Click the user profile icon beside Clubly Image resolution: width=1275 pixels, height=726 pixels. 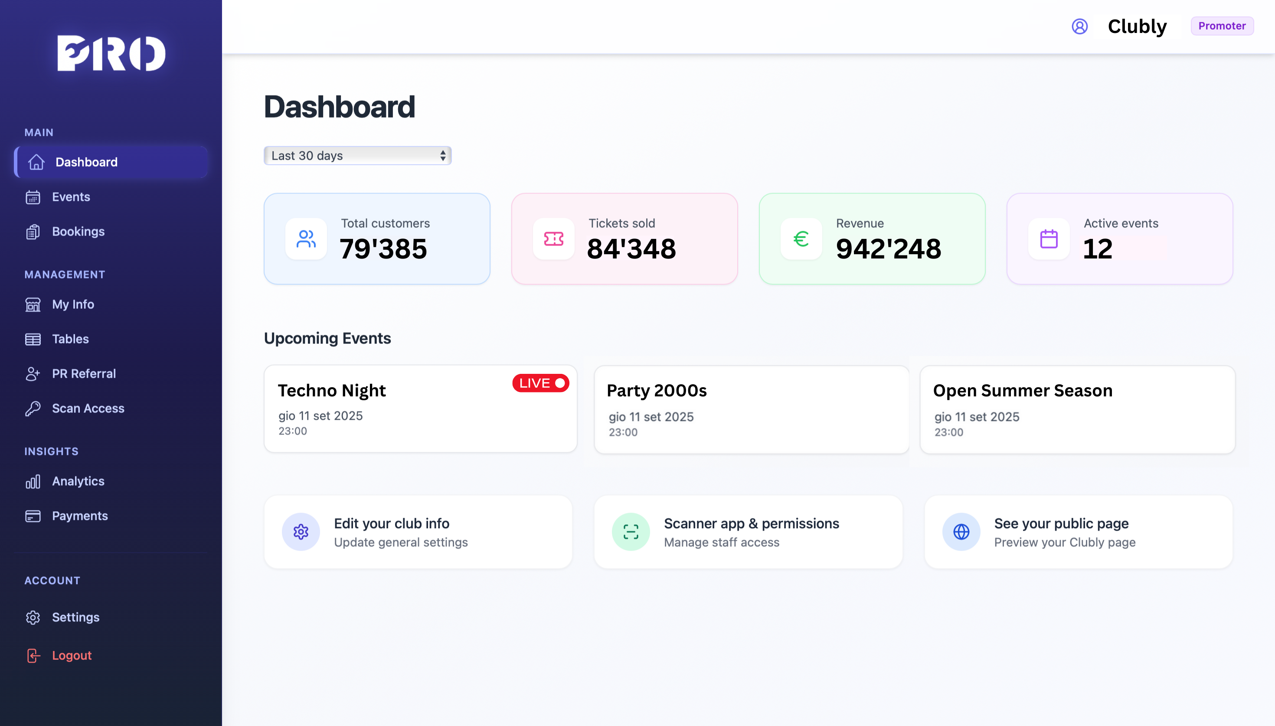1079,26
